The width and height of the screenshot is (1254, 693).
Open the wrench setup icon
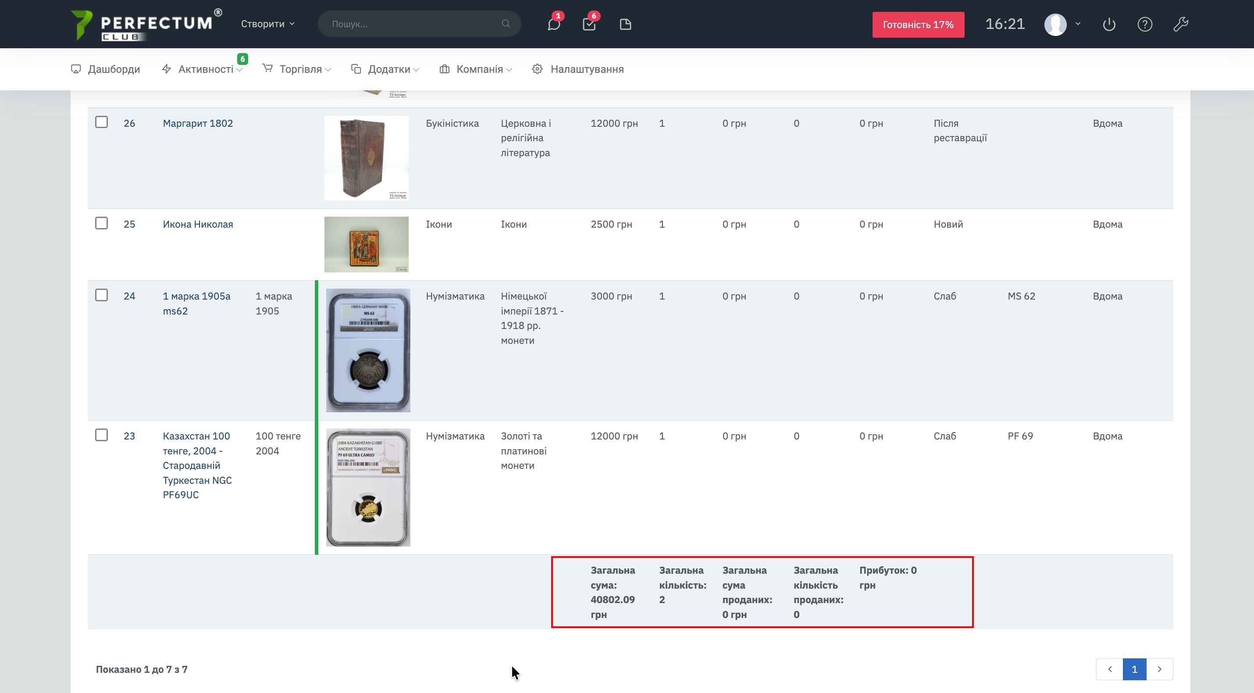(x=1180, y=25)
